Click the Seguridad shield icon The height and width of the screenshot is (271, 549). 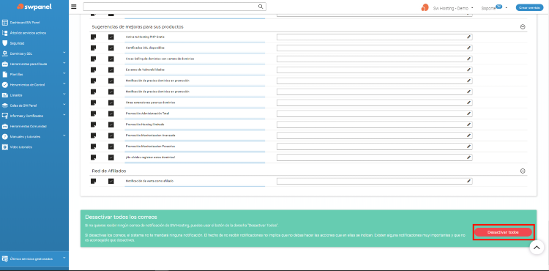5,43
